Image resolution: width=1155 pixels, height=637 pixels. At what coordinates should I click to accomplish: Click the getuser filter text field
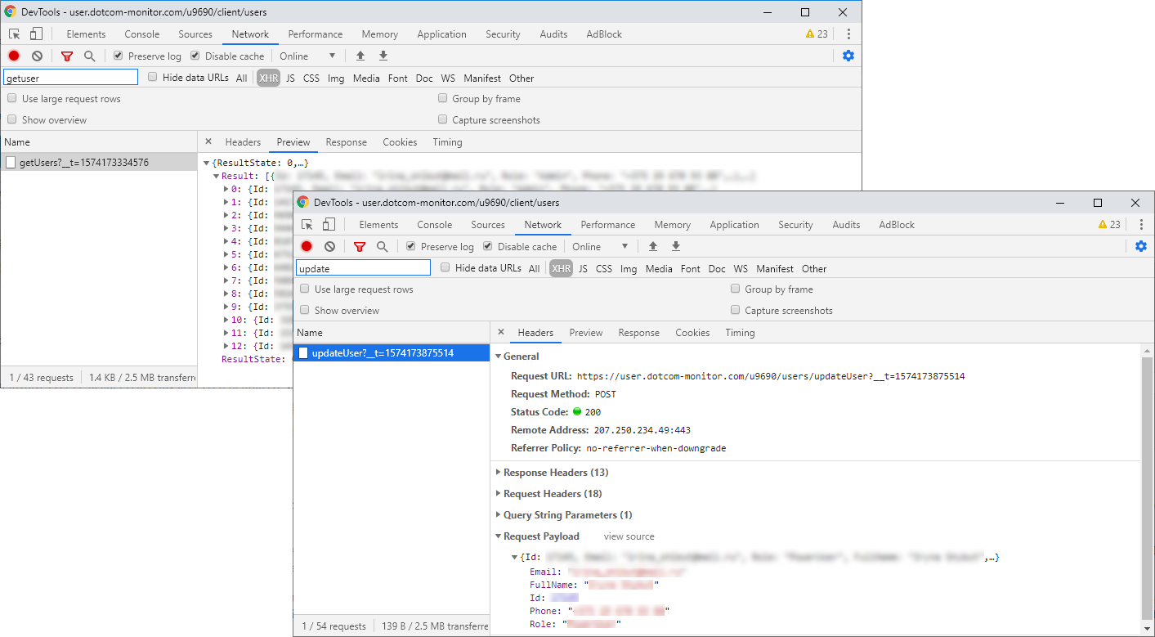70,78
